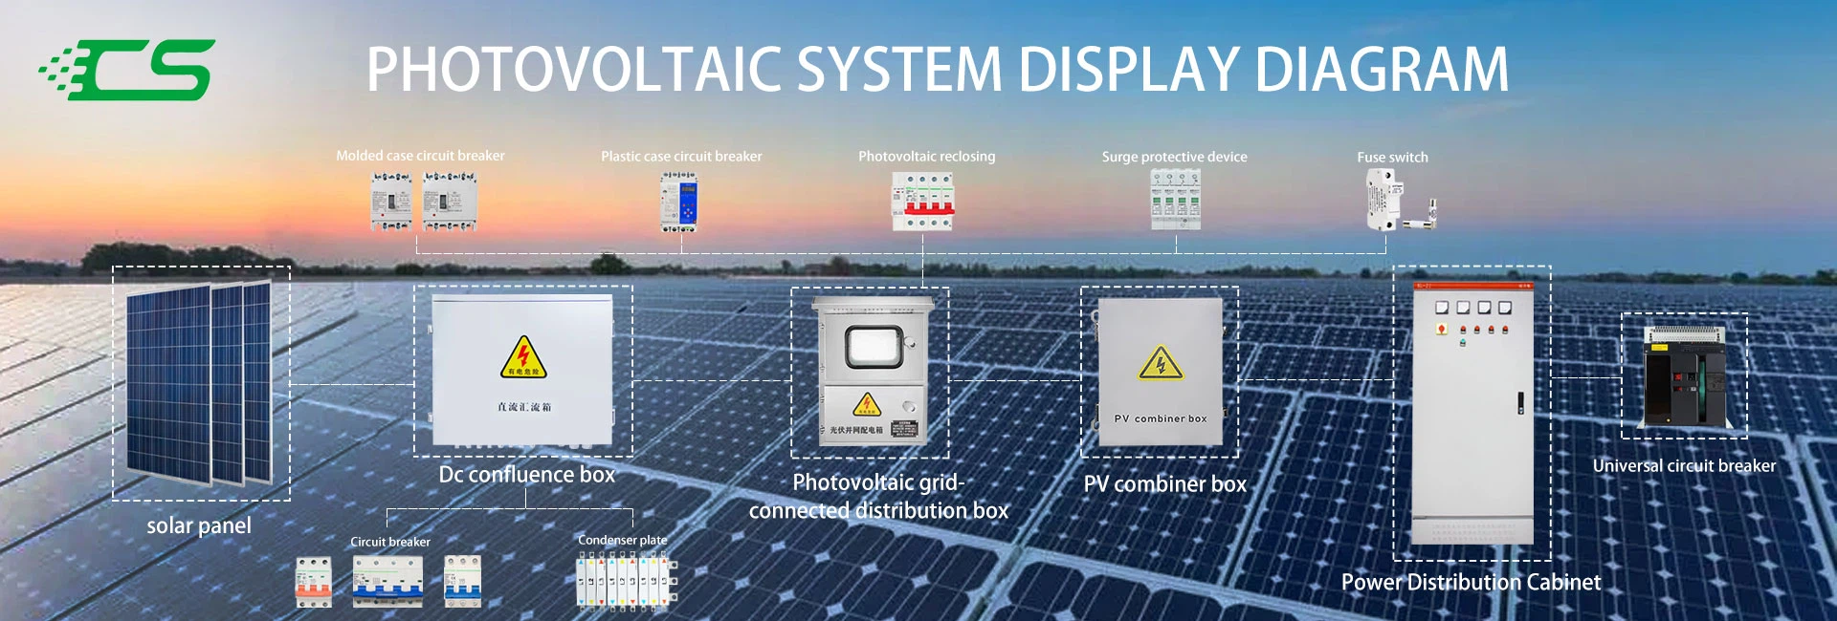Click the "Dc confluence box" caption
Viewport: 1837px width, 621px height.
tap(526, 475)
